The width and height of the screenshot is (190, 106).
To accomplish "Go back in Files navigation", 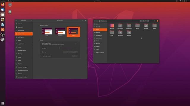I will (95, 21).
